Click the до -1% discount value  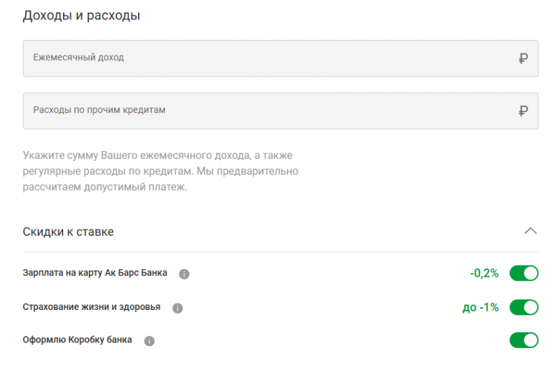[x=480, y=307]
